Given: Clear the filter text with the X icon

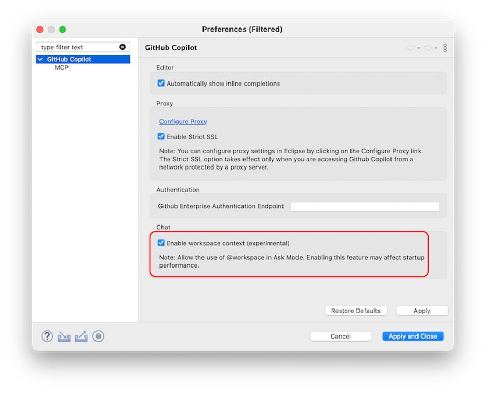Looking at the screenshot, I should point(123,47).
